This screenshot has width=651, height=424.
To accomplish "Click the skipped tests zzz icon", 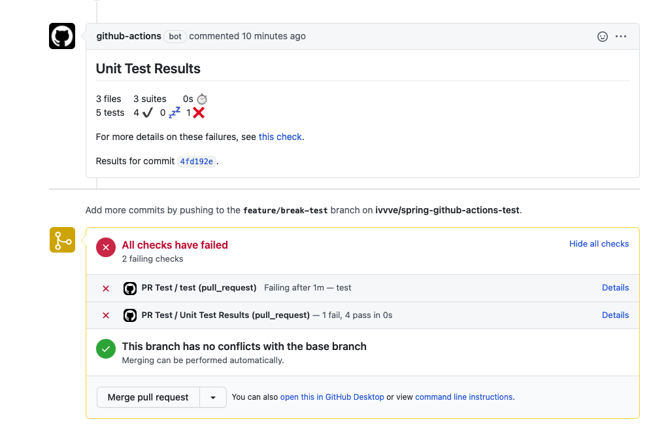I will [175, 113].
